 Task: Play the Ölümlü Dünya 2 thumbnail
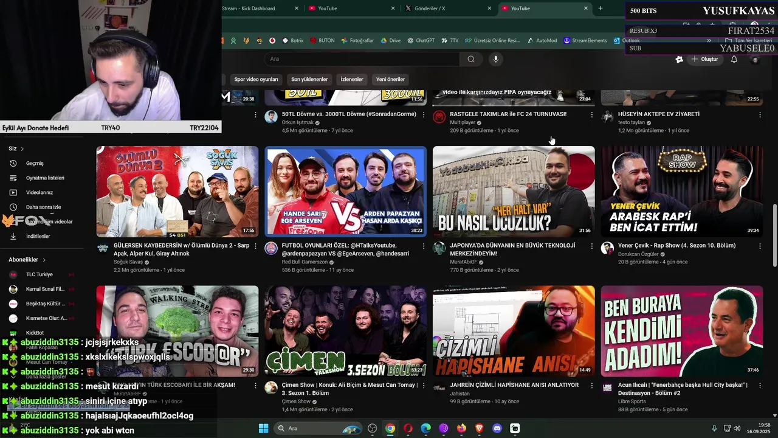[177, 191]
